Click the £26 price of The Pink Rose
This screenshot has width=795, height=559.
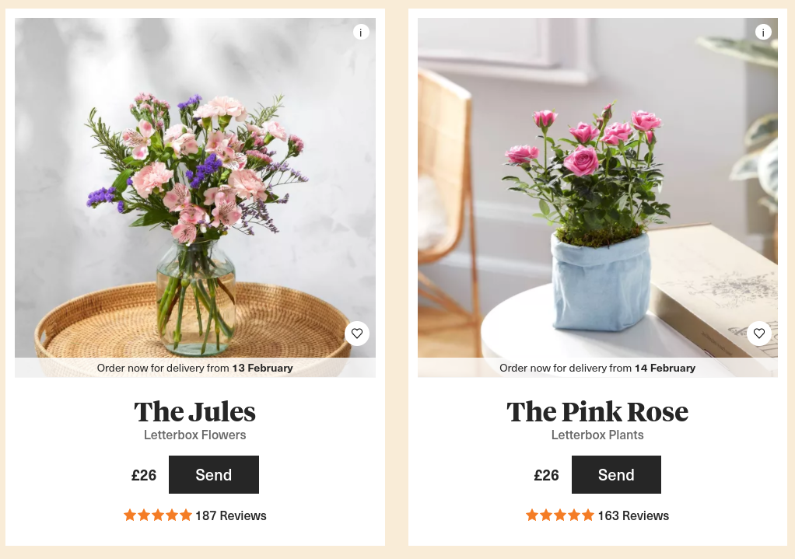pos(546,475)
